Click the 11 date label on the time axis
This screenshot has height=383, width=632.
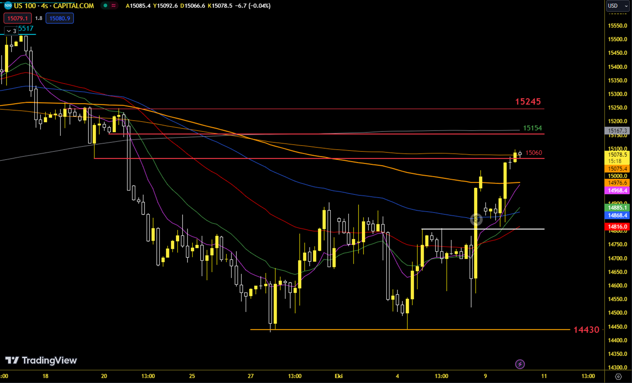point(544,376)
